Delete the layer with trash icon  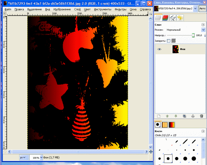201,116
